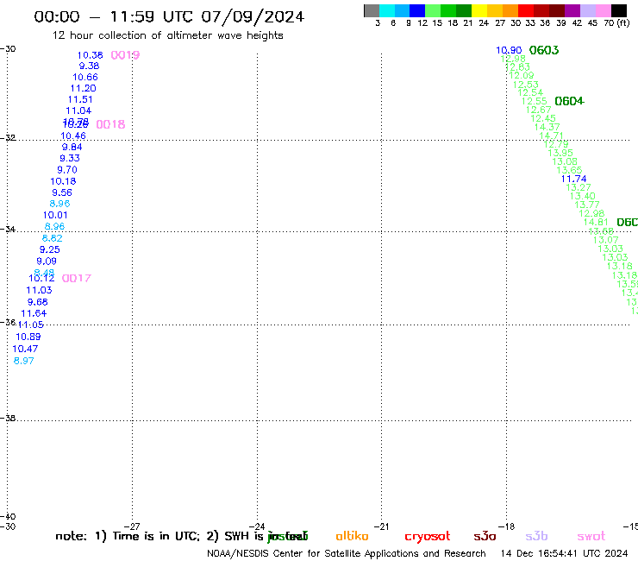Click the -24 longitude axis label
Screen dimensions: 638x561
(x=257, y=526)
